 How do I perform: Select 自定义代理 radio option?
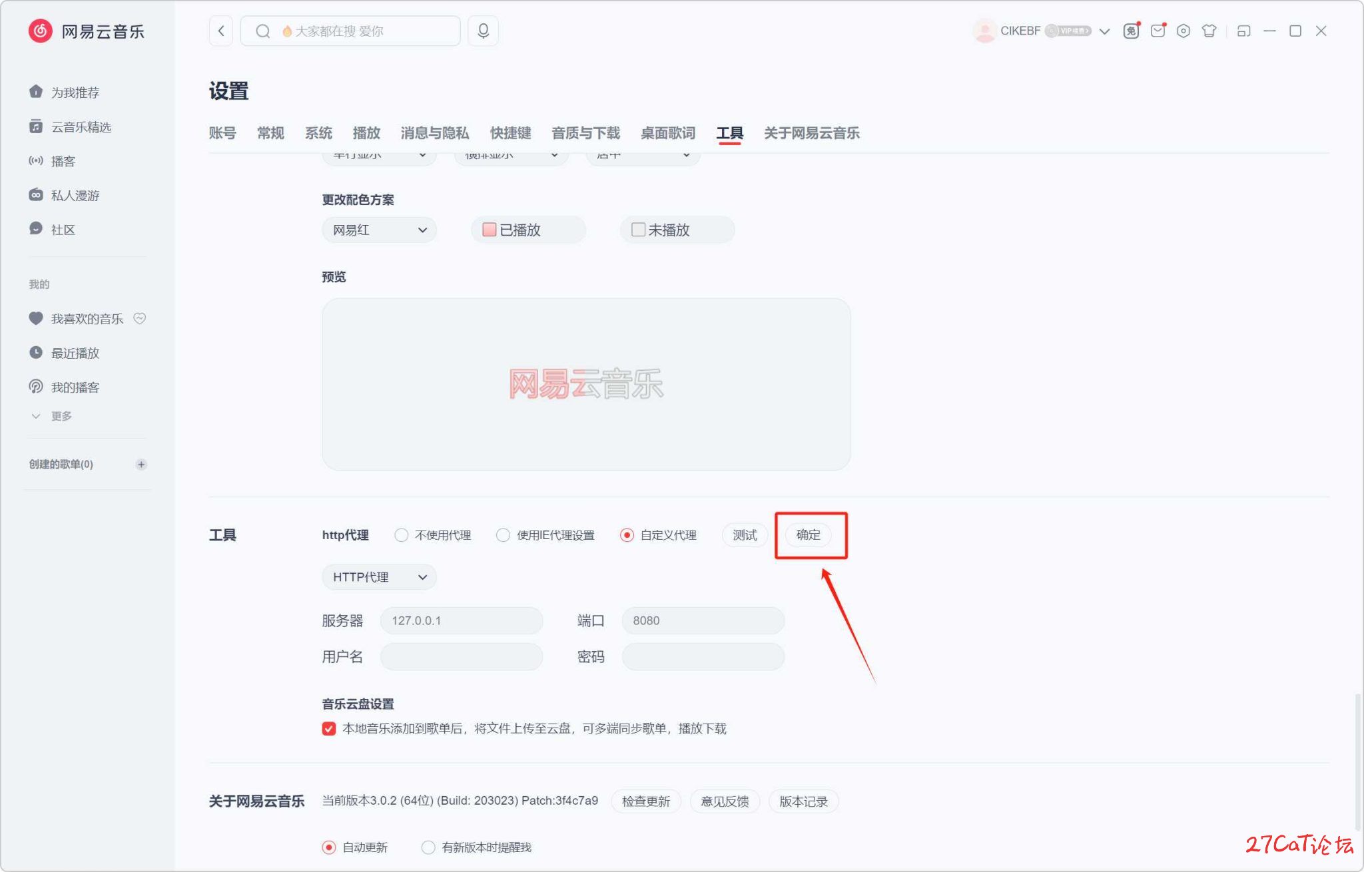click(x=627, y=535)
